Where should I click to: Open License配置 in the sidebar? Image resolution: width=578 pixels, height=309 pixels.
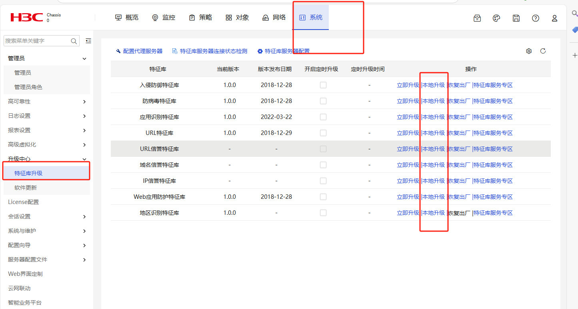pyautogui.click(x=24, y=202)
